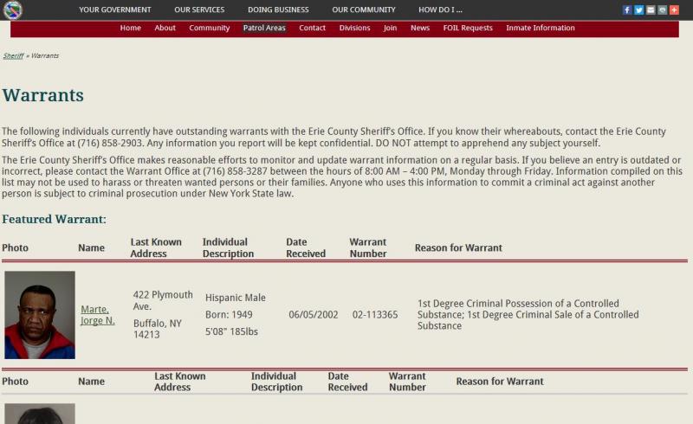Share the page on Twitter
The height and width of the screenshot is (424, 693).
tap(638, 10)
